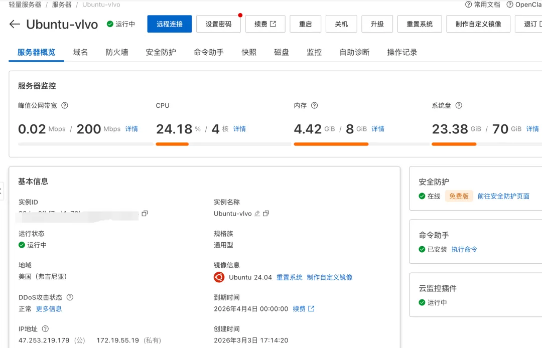Click the 系统盘 usage progress bar
542x348 pixels.
(487, 144)
